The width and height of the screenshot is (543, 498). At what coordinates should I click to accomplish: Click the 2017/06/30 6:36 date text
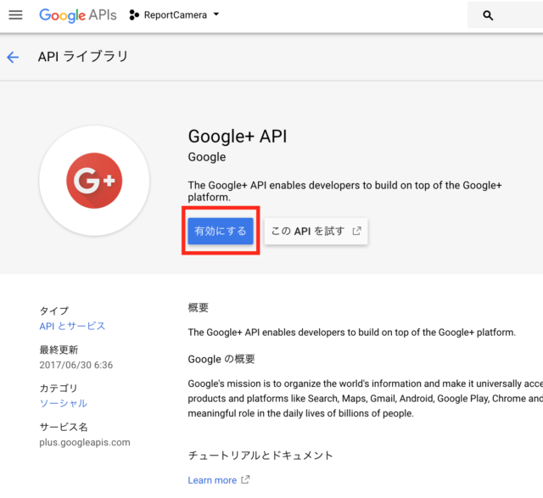pyautogui.click(x=76, y=365)
